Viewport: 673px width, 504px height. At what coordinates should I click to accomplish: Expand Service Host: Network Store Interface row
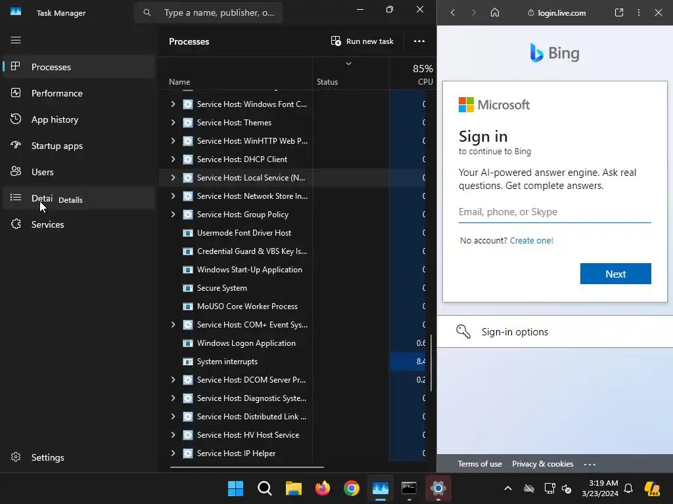[x=173, y=196]
